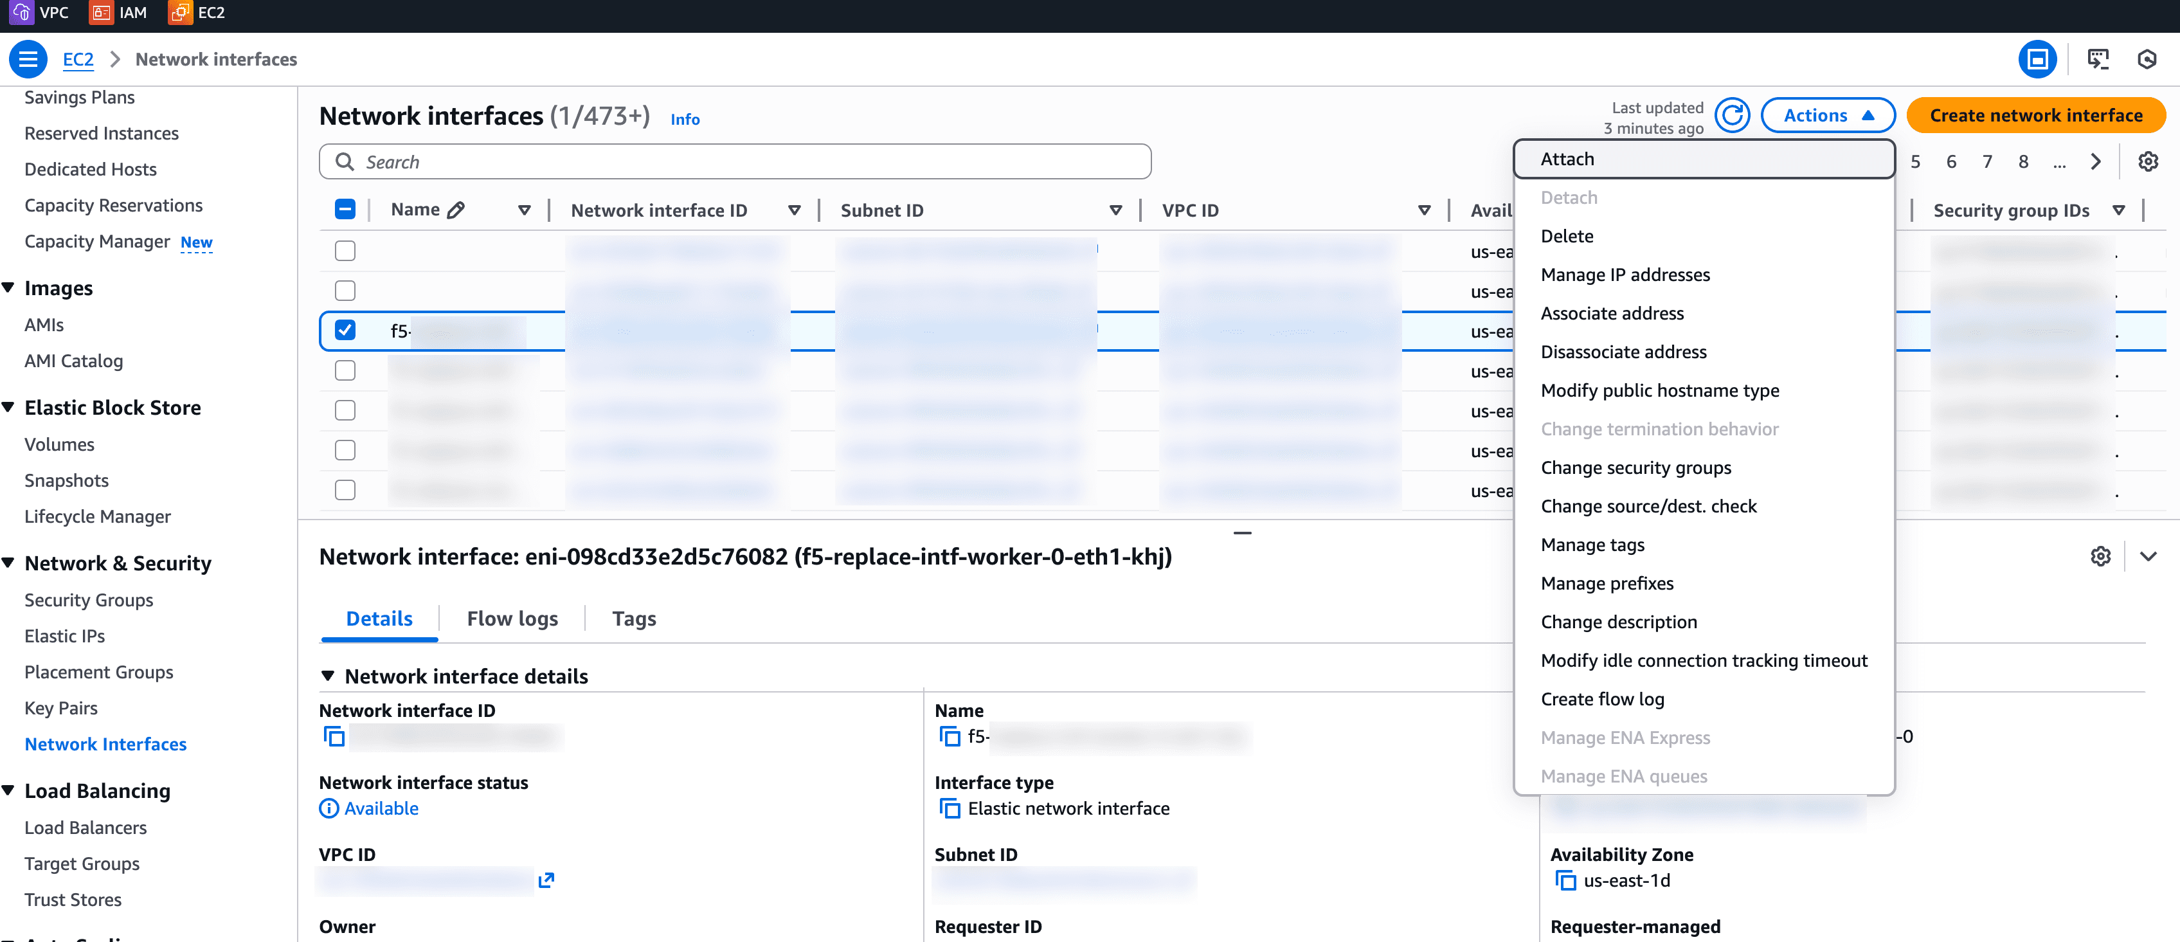Switch to the Flow logs tab

pyautogui.click(x=512, y=619)
